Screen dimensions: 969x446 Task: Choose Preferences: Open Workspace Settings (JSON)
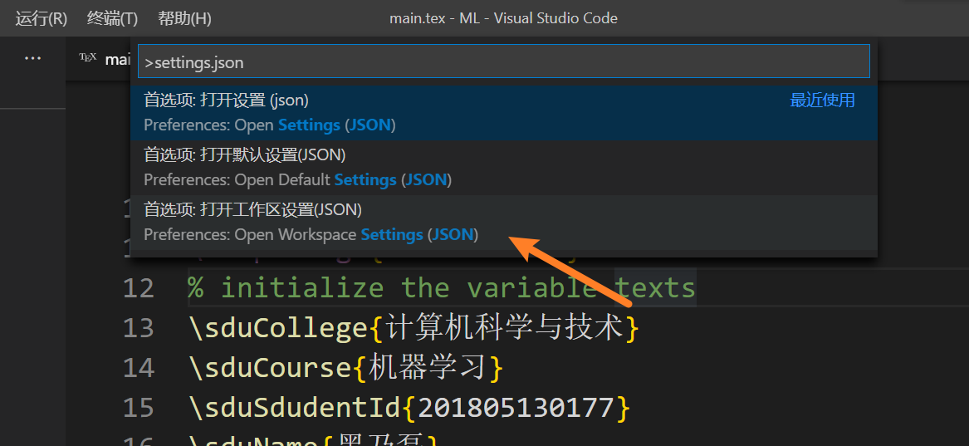[504, 223]
